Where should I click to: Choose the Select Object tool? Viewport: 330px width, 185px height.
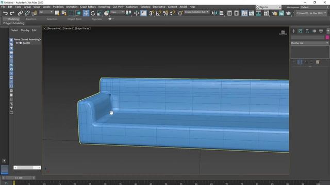coord(57,13)
